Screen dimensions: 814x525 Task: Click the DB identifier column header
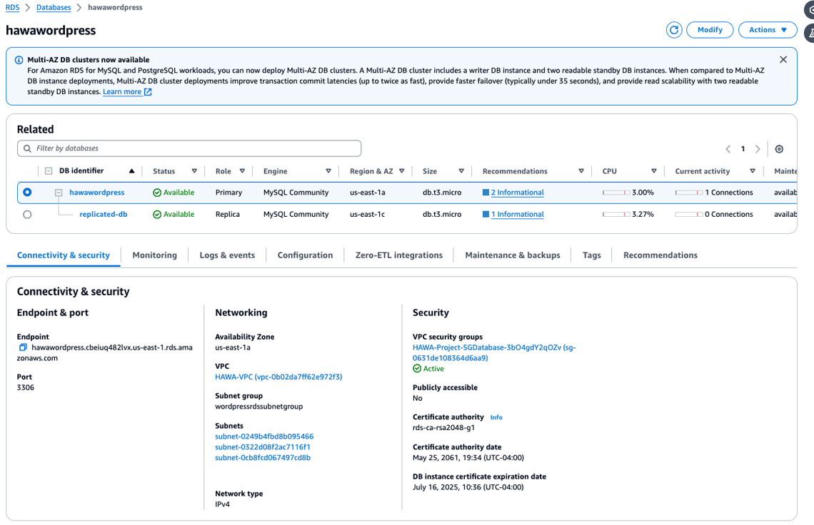81,170
